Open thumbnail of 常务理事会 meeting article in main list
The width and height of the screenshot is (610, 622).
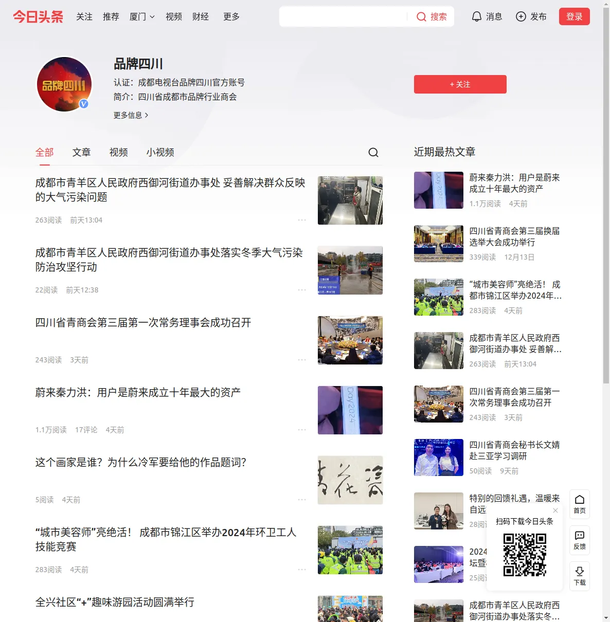click(350, 340)
